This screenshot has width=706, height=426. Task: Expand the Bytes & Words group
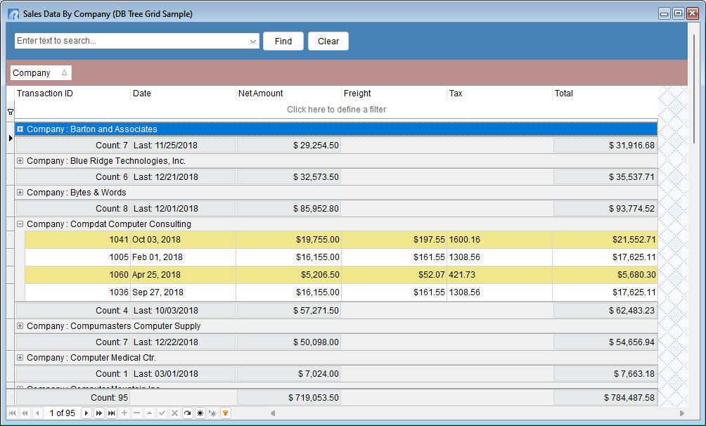click(20, 193)
